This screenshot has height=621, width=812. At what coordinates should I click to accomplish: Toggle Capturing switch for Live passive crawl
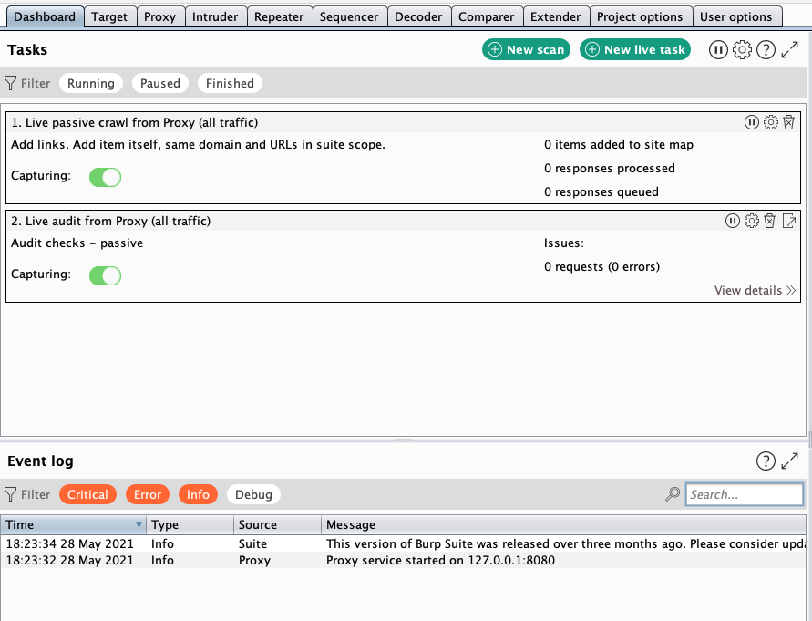coord(105,177)
